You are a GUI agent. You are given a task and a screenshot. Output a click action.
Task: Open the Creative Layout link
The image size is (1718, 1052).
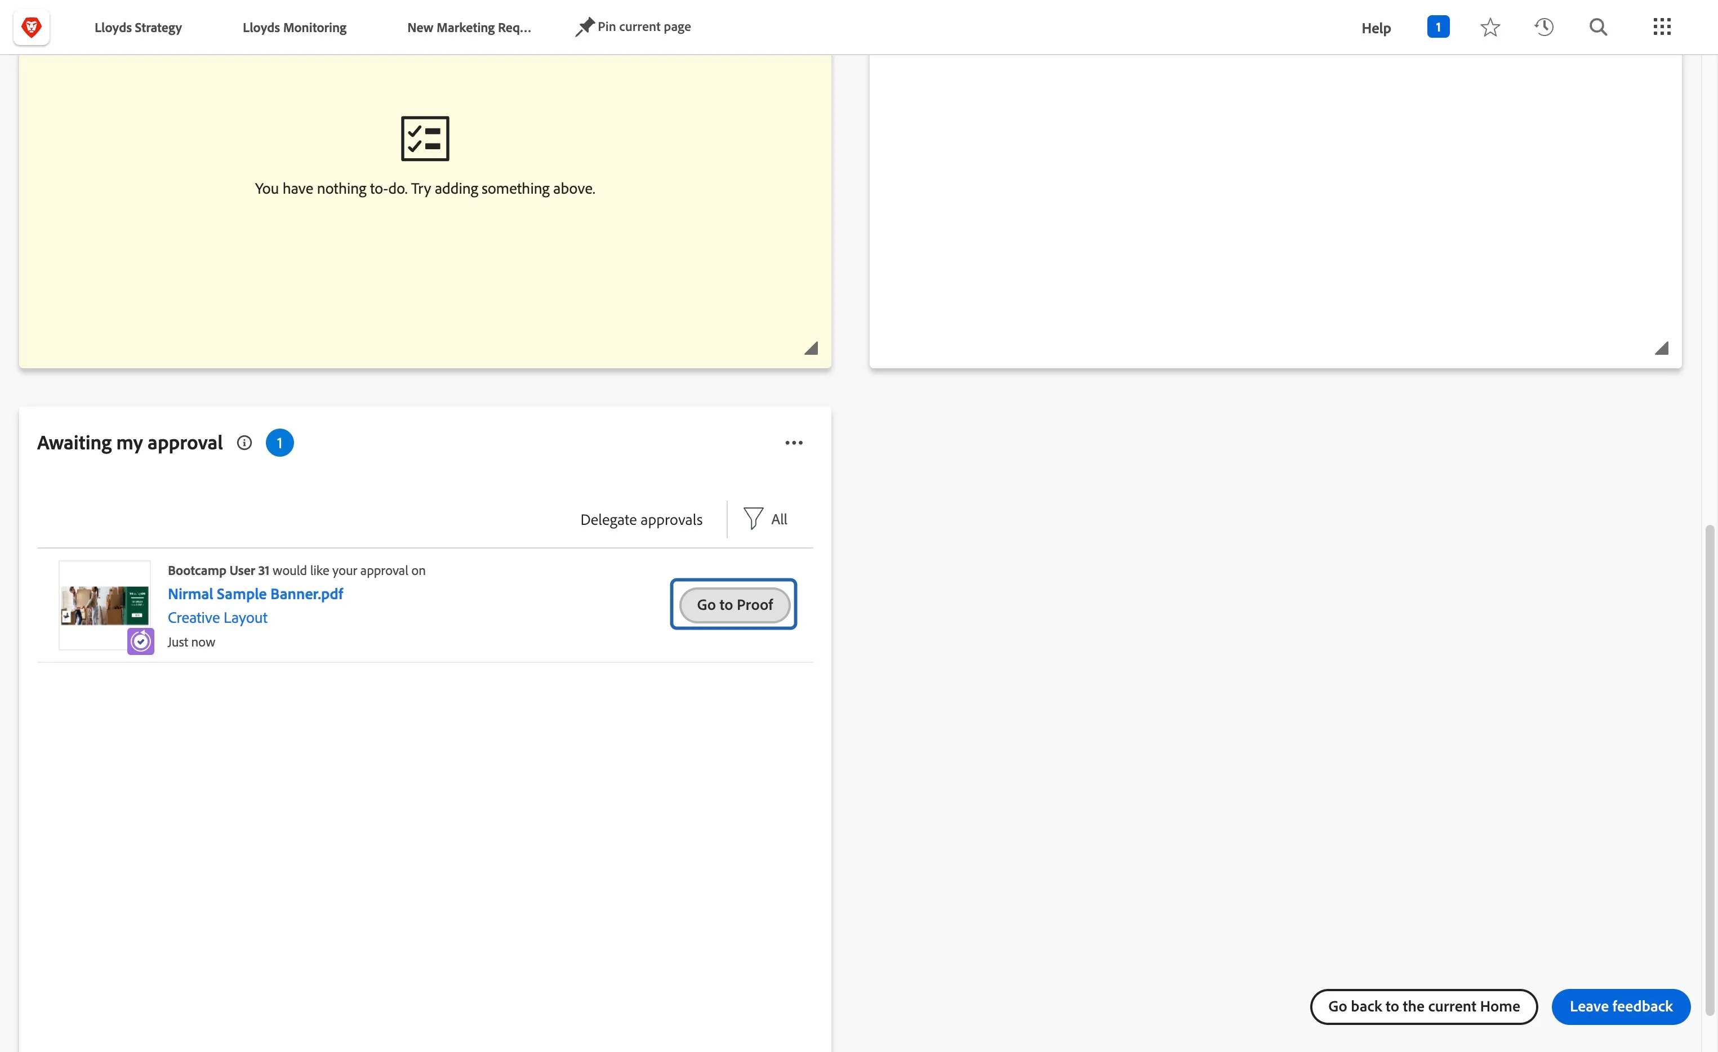(217, 618)
